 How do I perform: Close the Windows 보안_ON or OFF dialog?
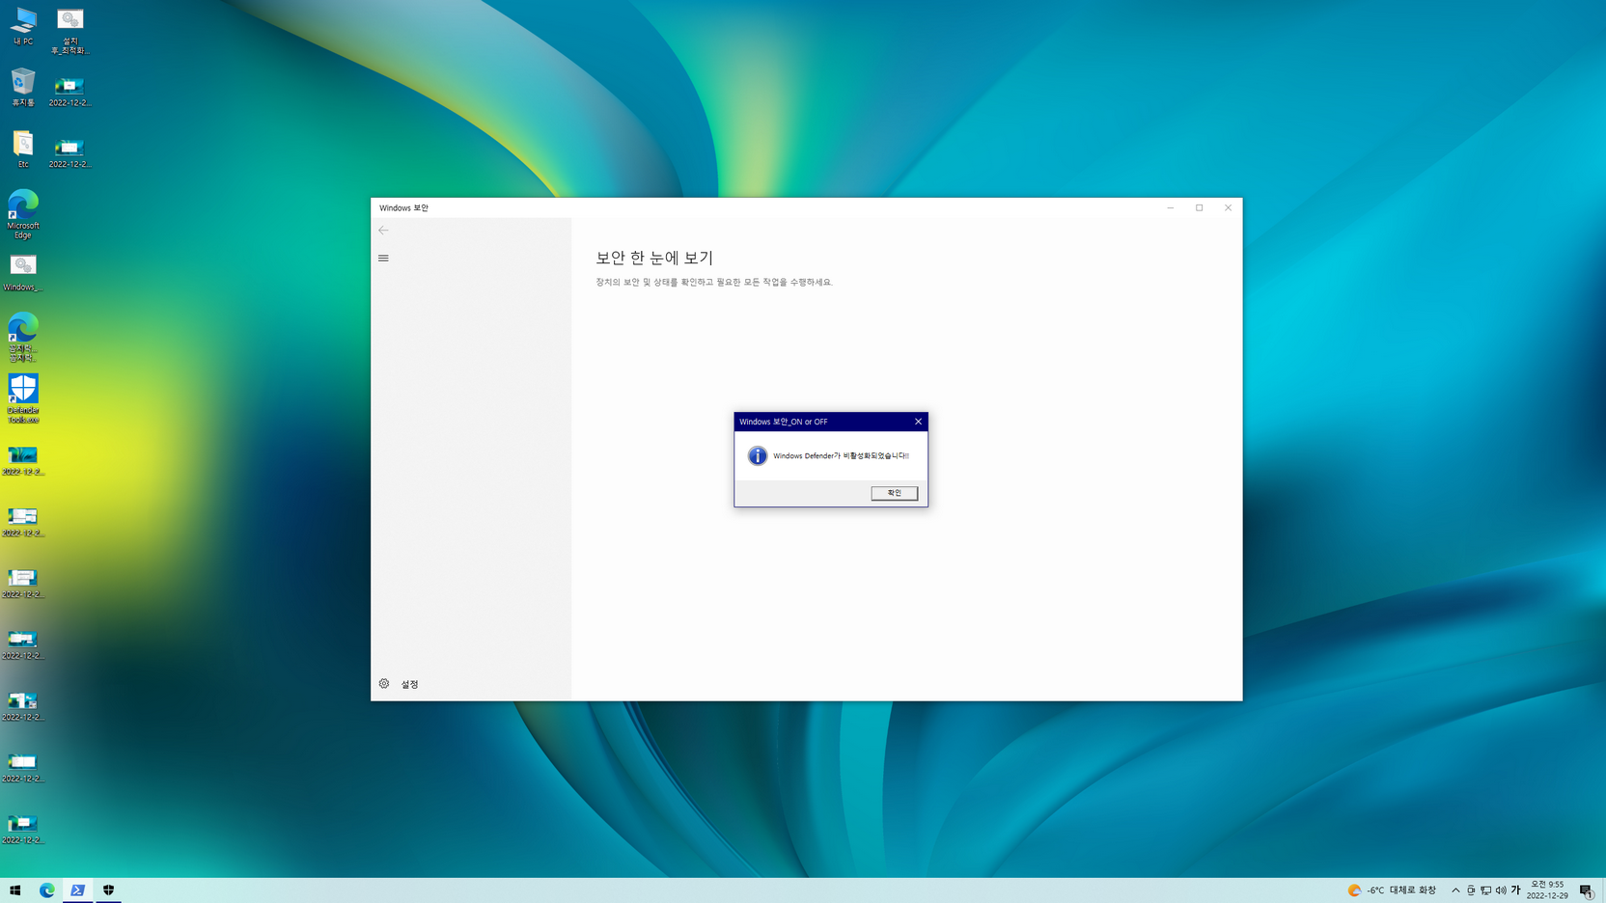[918, 422]
